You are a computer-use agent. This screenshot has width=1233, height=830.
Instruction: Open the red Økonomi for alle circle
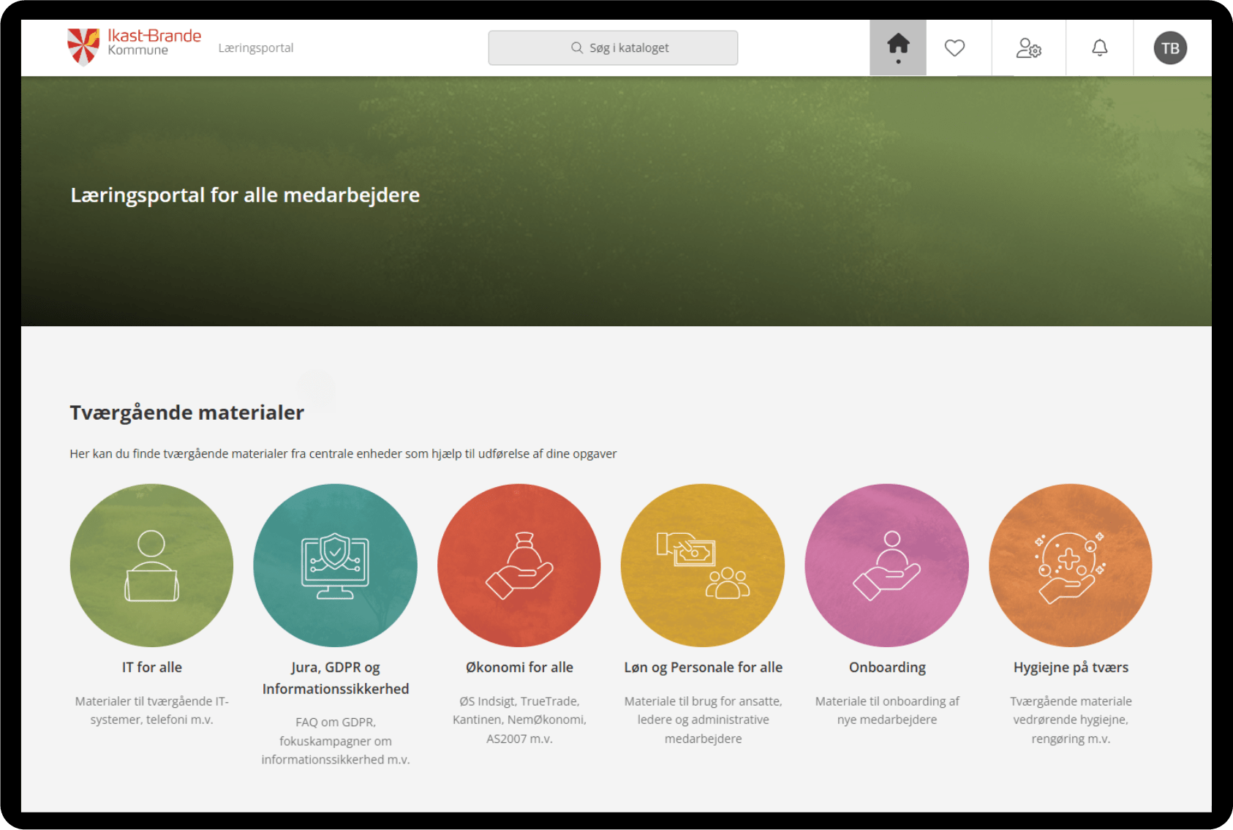click(x=519, y=565)
